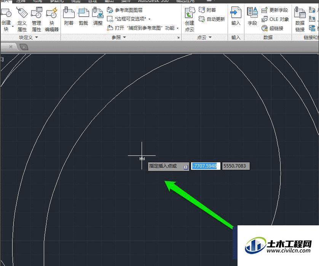The width and height of the screenshot is (319, 266).
Task: Open the Manage Attributes (管理属性) tool
Action: coord(37,19)
